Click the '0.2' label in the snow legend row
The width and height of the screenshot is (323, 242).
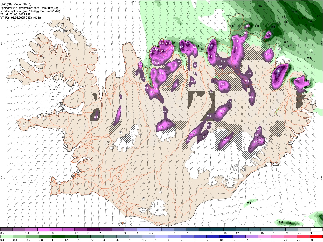[2, 233]
